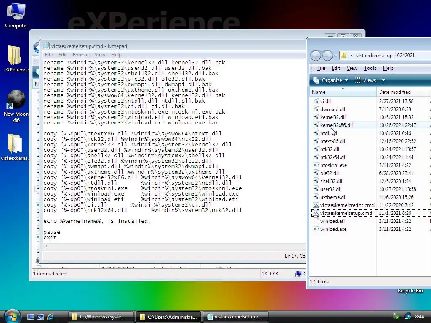Select vistaexkernelcredits.cmd file
Viewport: 431px width, 323px height.
tap(347, 205)
